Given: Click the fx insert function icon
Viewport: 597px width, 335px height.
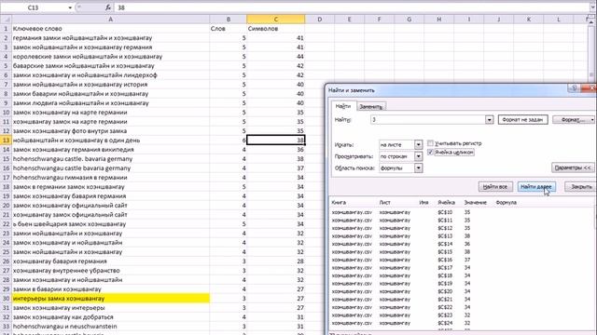Looking at the screenshot, I should pyautogui.click(x=108, y=7).
